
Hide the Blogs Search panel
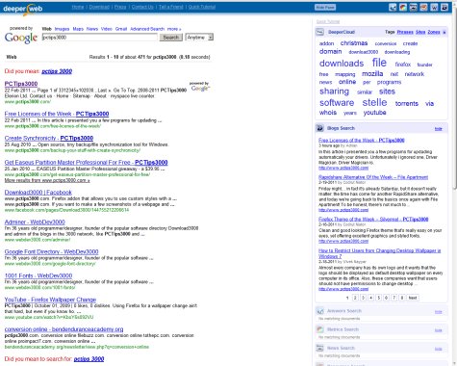coord(438,129)
